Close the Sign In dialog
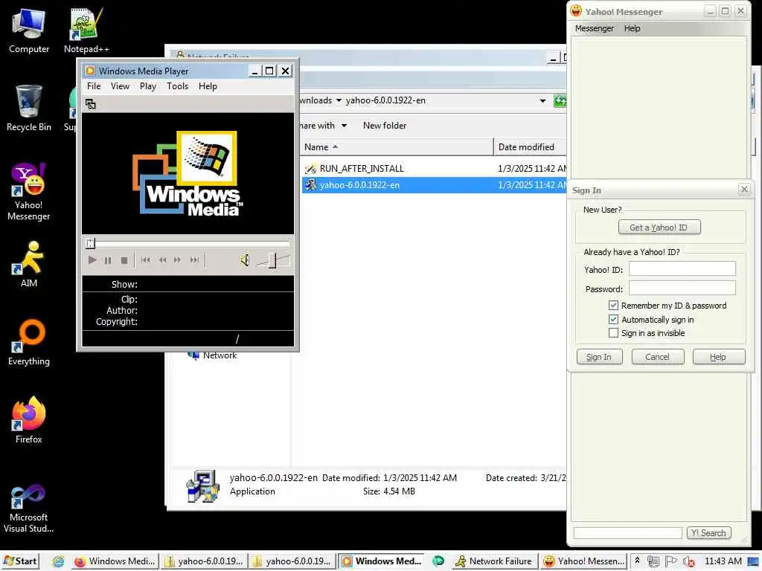762x571 pixels. 744,190
